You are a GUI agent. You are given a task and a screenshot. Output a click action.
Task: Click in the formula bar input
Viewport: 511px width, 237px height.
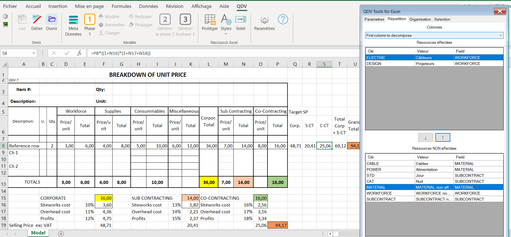tap(223, 53)
